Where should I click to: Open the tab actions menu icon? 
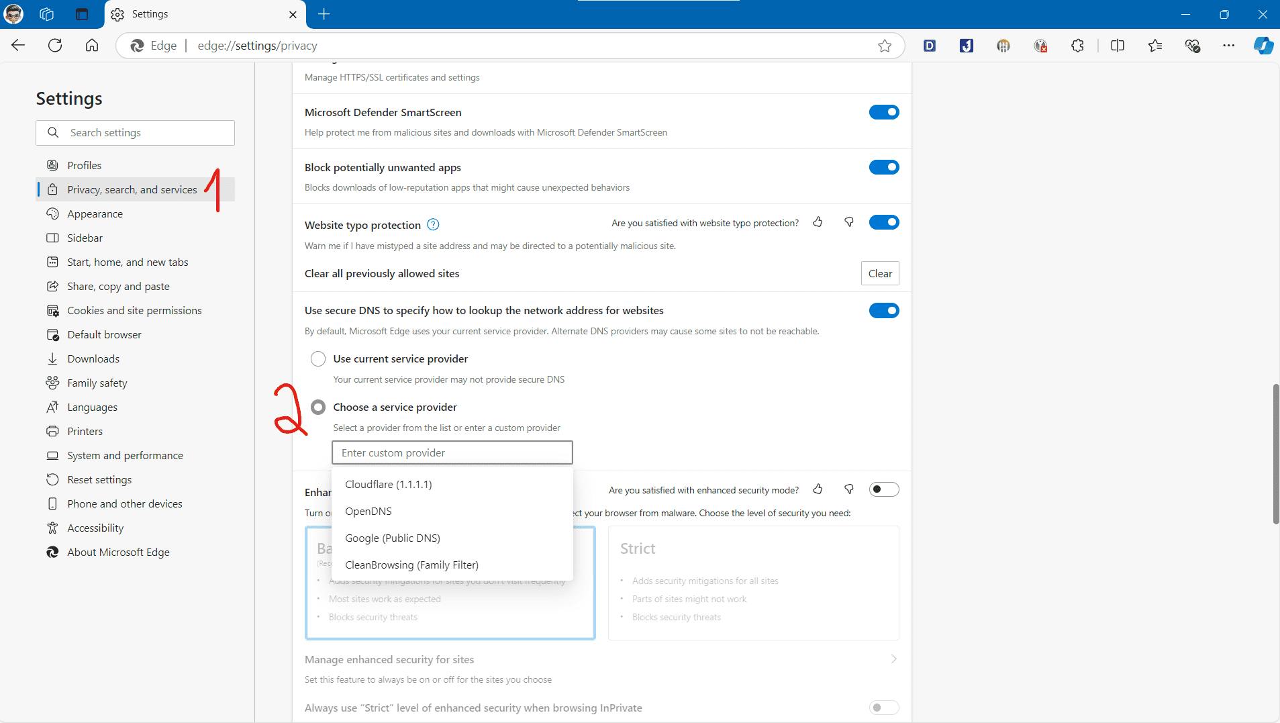[x=81, y=14]
